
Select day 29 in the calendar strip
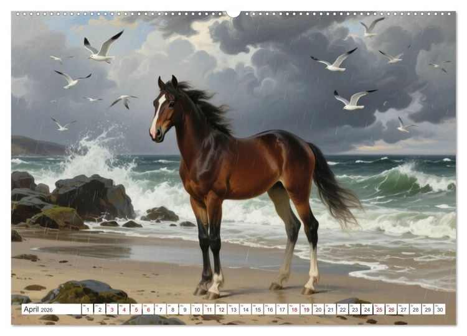(428, 309)
